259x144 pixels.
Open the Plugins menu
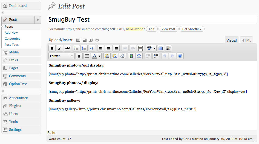[21, 106]
